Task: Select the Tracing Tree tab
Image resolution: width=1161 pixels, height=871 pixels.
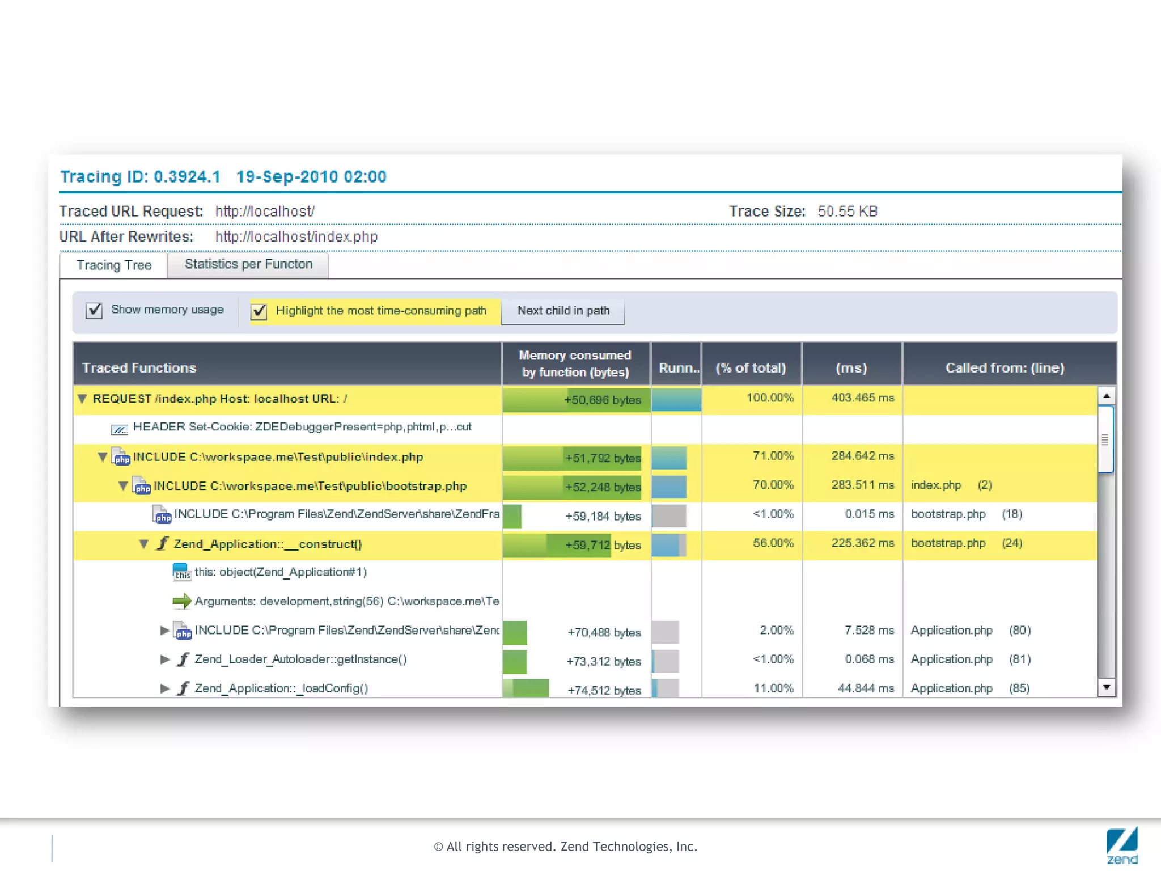Action: 114,265
